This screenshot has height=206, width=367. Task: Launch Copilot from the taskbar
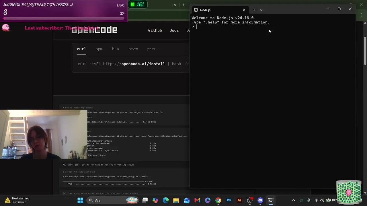pos(155,200)
